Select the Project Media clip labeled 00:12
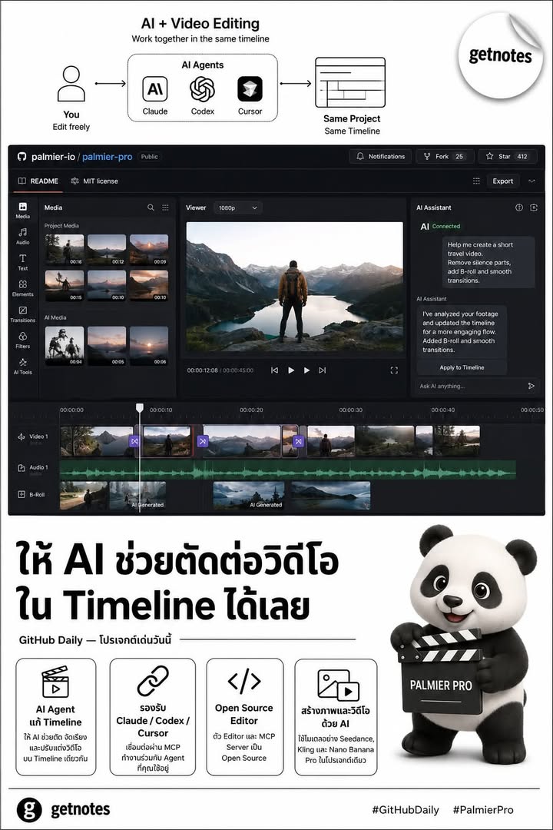 (x=106, y=249)
